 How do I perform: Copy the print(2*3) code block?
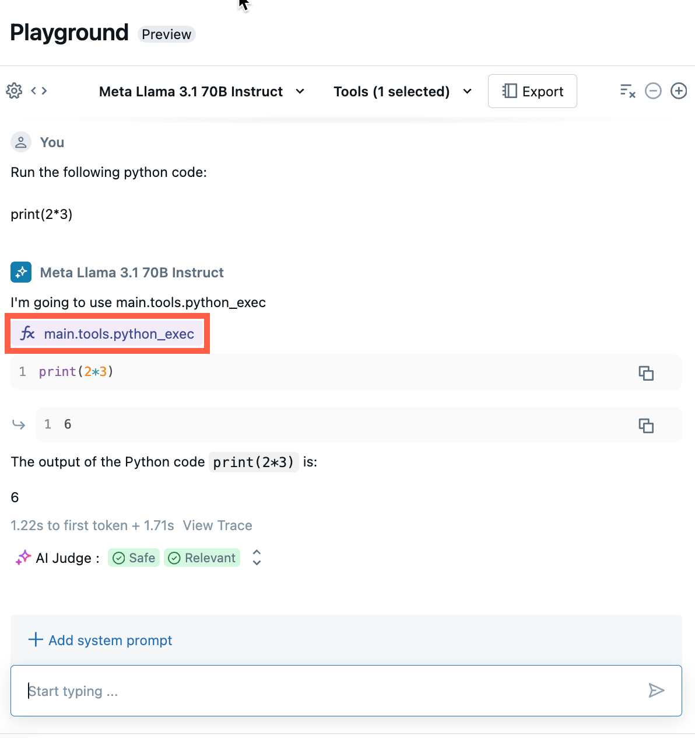tap(646, 373)
